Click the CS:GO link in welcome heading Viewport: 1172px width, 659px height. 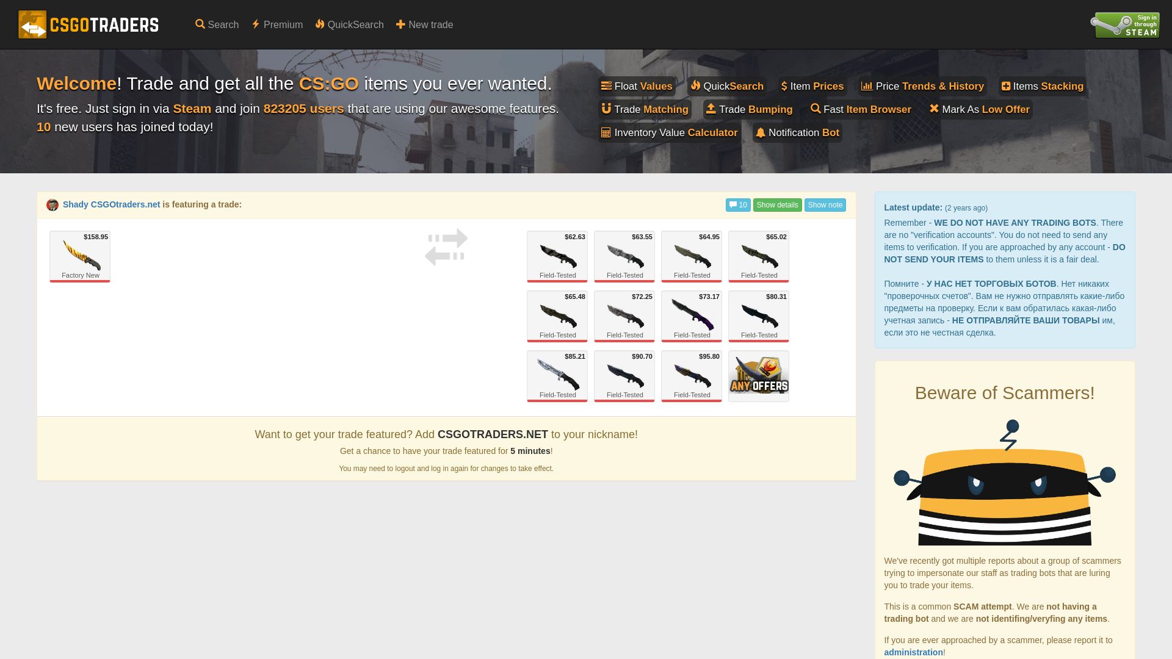(x=328, y=84)
